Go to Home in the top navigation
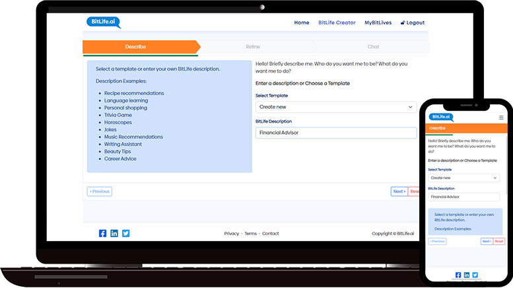Viewport: 513px width, 288px height. (302, 22)
